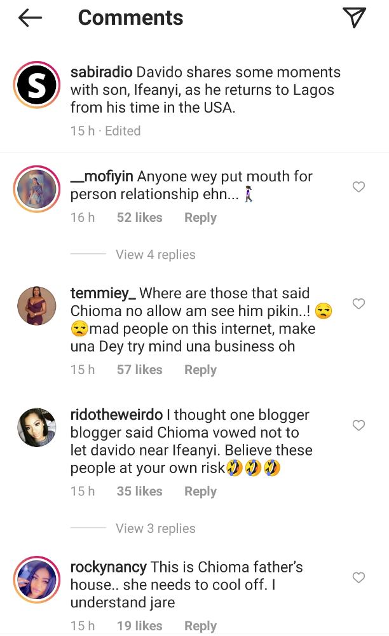Reply to ridotheweirdo's comment
This screenshot has width=389, height=636.
click(x=200, y=491)
